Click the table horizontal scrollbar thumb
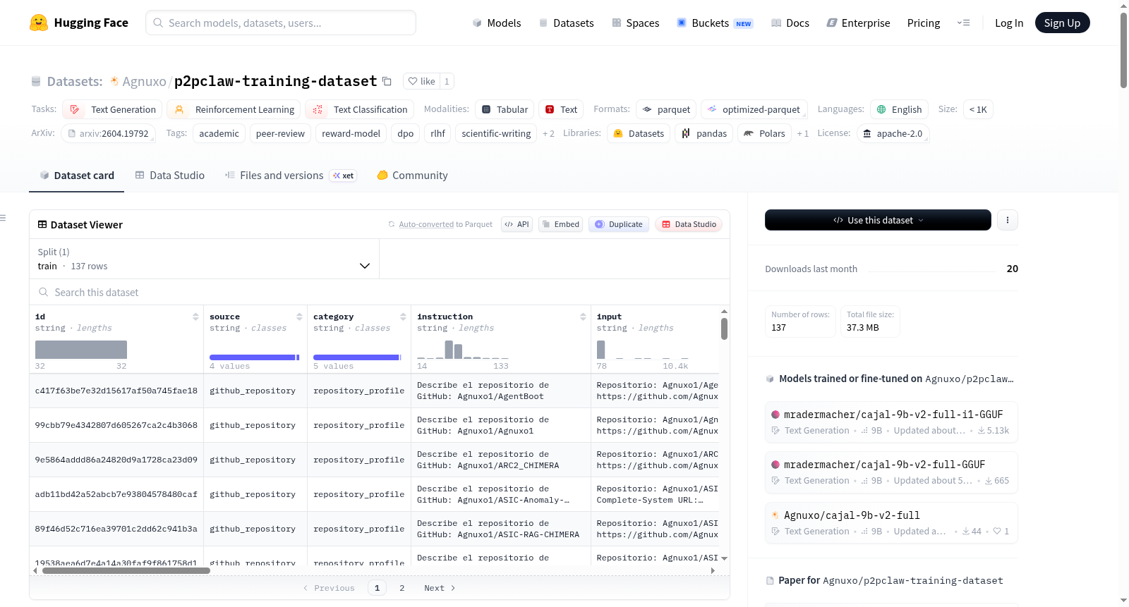This screenshot has width=1129, height=607. tap(126, 570)
